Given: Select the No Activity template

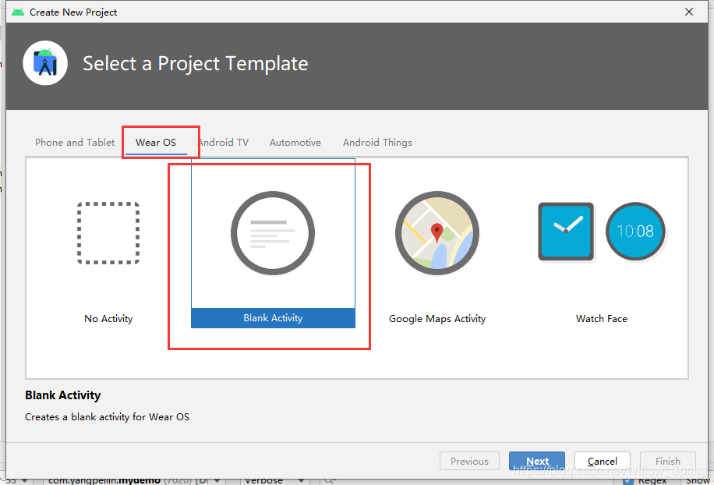Looking at the screenshot, I should pyautogui.click(x=108, y=243).
